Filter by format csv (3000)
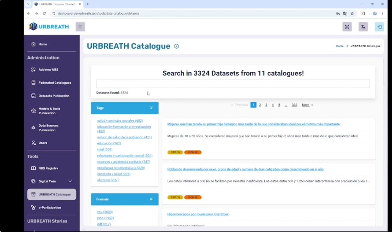 click(x=105, y=212)
